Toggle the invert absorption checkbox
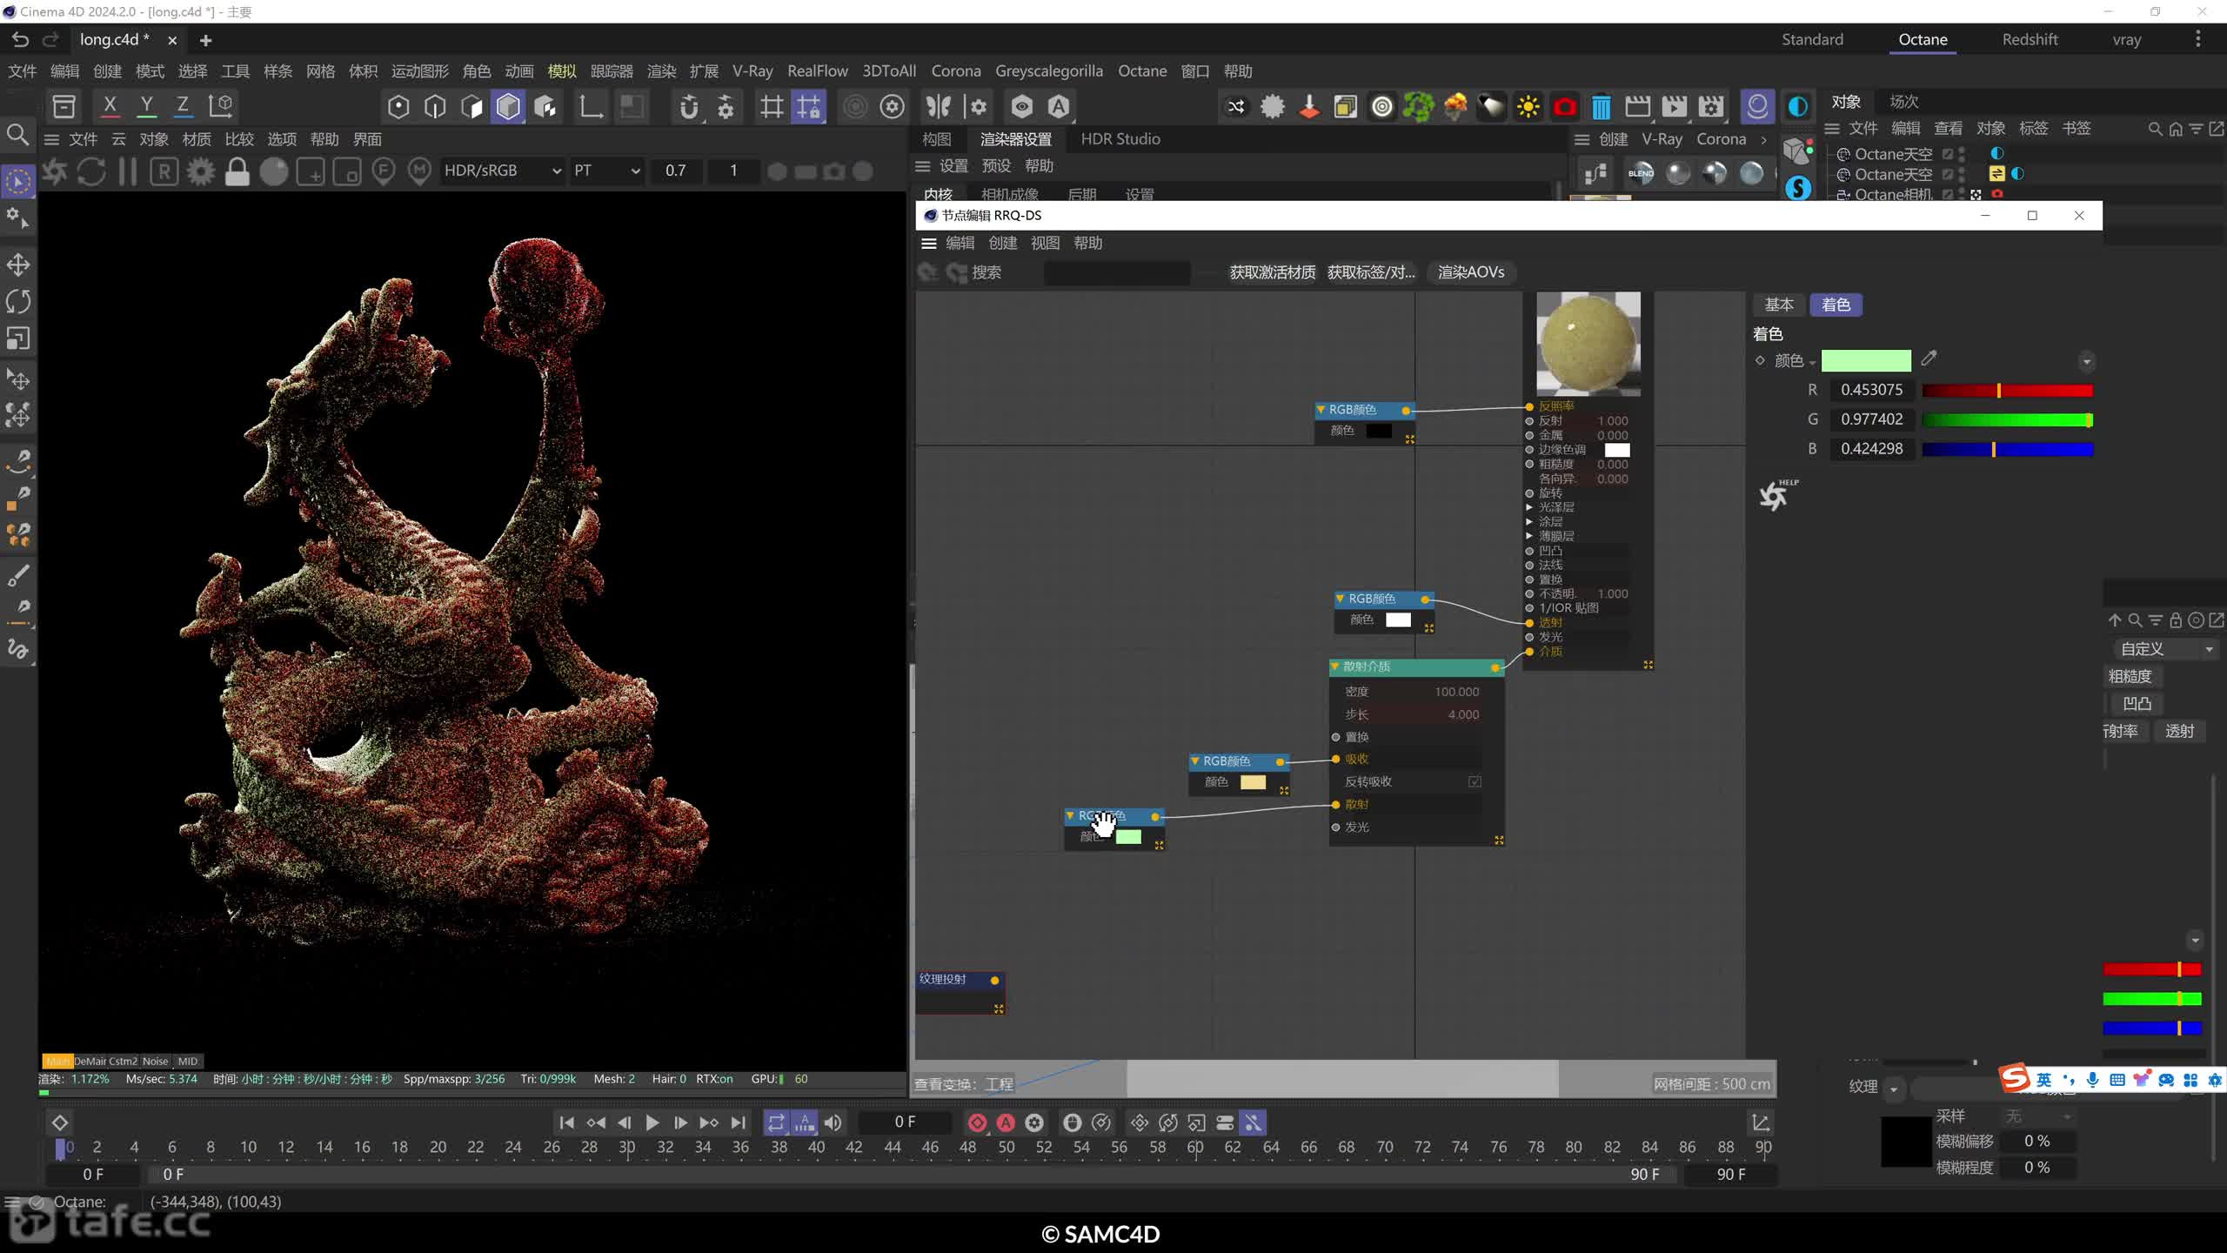Viewport: 2227px width, 1253px height. tap(1475, 781)
